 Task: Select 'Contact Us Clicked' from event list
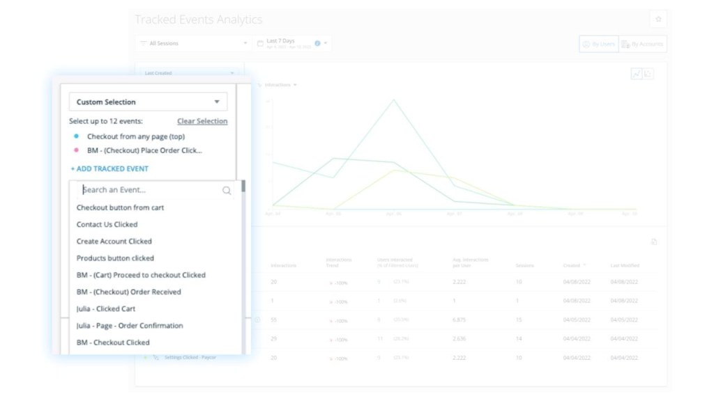[107, 224]
